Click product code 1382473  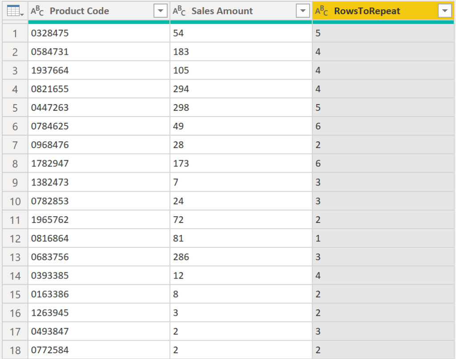coord(50,182)
